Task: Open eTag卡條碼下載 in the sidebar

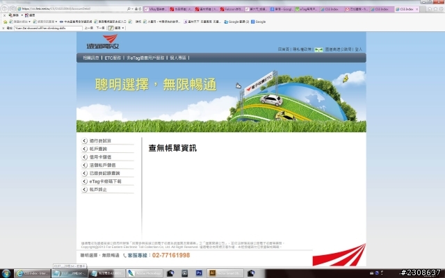Action: (105, 181)
